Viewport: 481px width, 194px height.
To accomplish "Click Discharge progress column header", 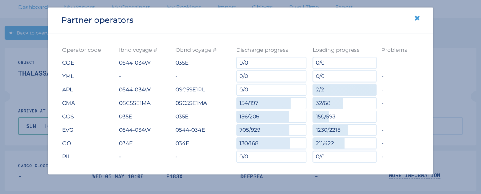I will pos(262,50).
